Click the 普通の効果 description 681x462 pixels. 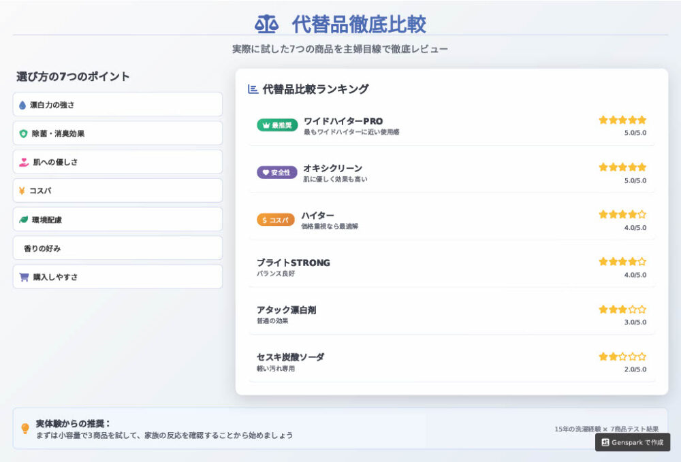pos(272,321)
